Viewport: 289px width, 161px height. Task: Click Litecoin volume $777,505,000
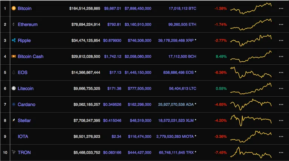(140, 89)
